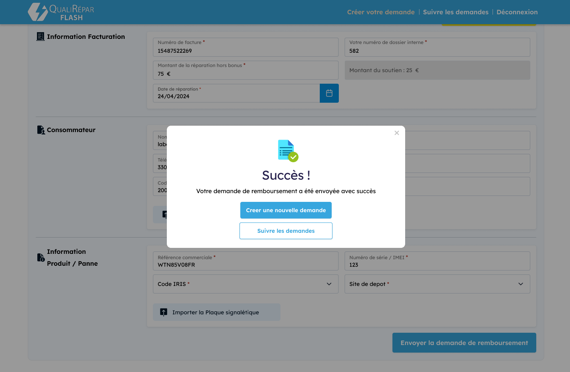Click the QualiRépar Flash logo

pos(61,12)
